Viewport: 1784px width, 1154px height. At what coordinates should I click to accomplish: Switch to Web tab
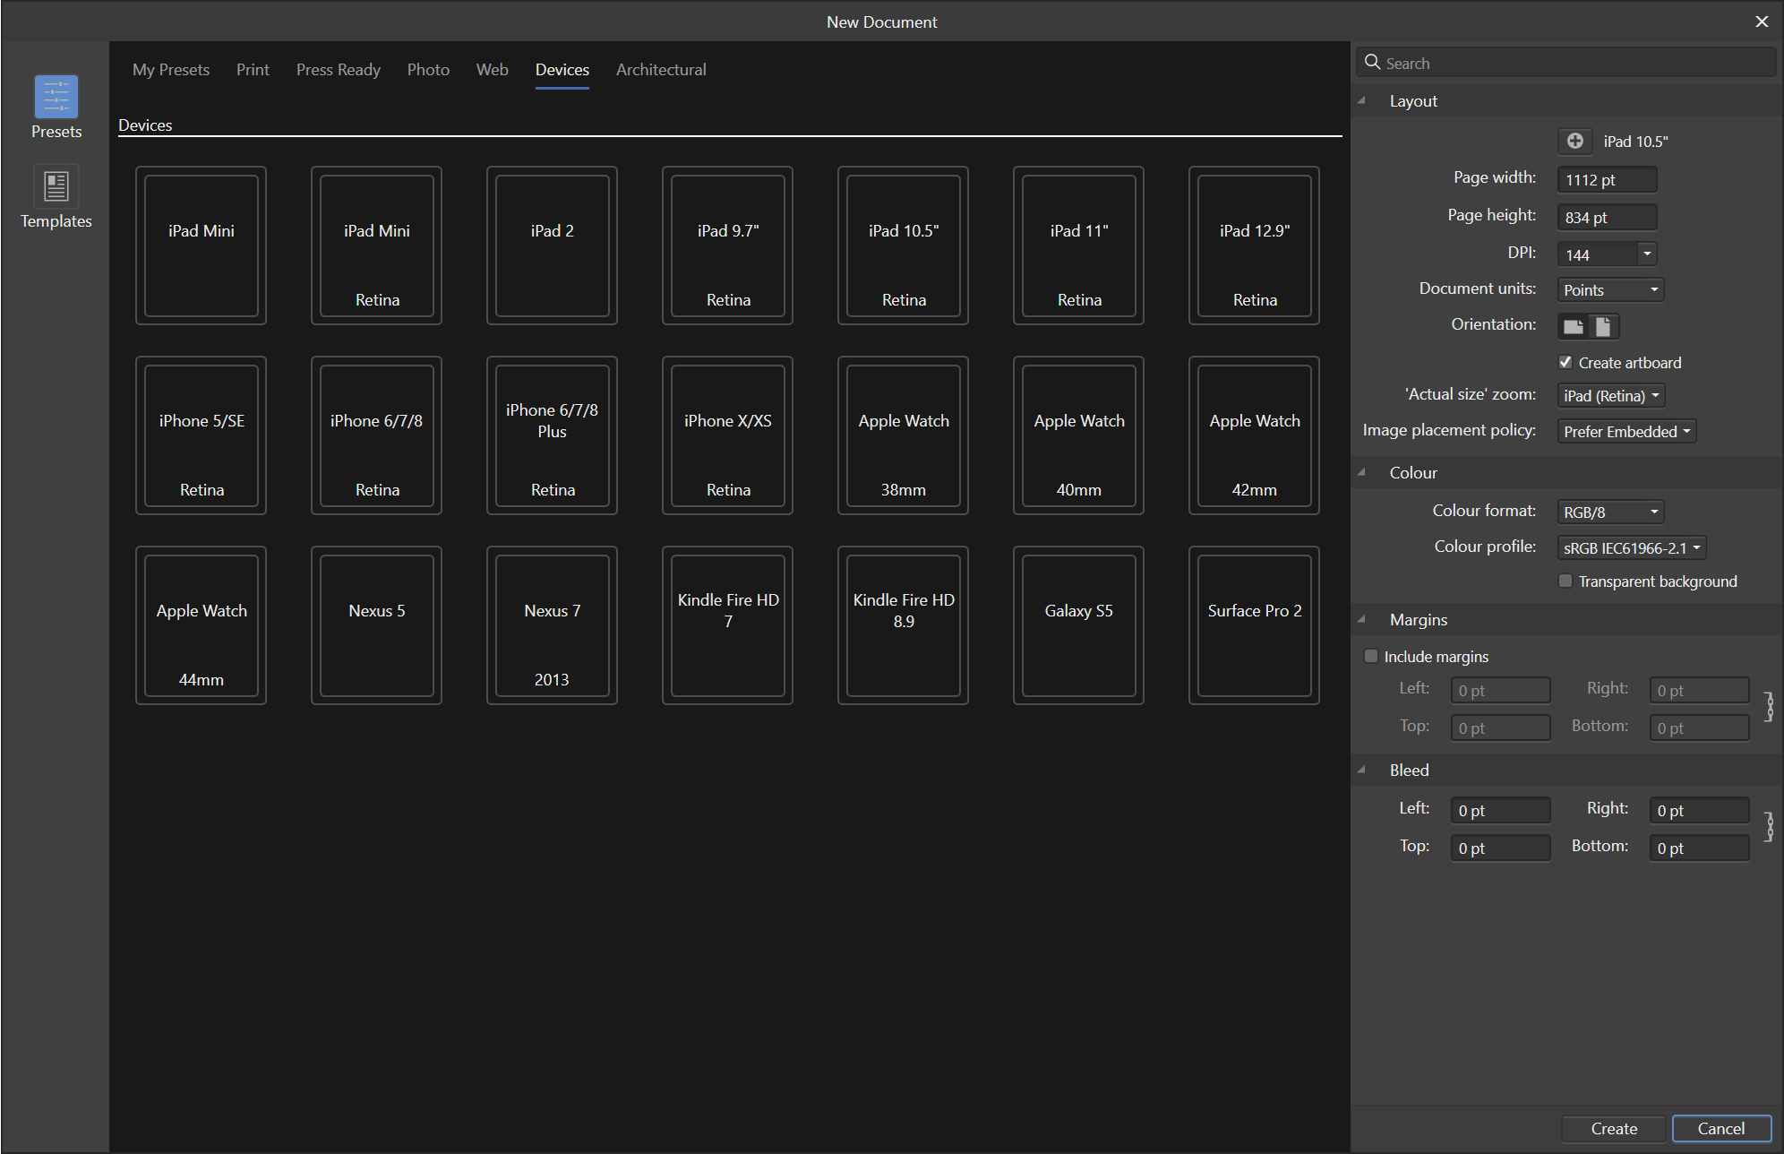(492, 69)
